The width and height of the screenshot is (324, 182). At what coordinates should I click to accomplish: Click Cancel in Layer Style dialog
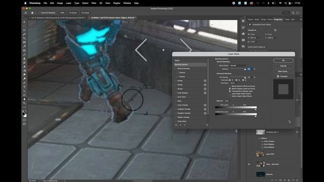(283, 66)
